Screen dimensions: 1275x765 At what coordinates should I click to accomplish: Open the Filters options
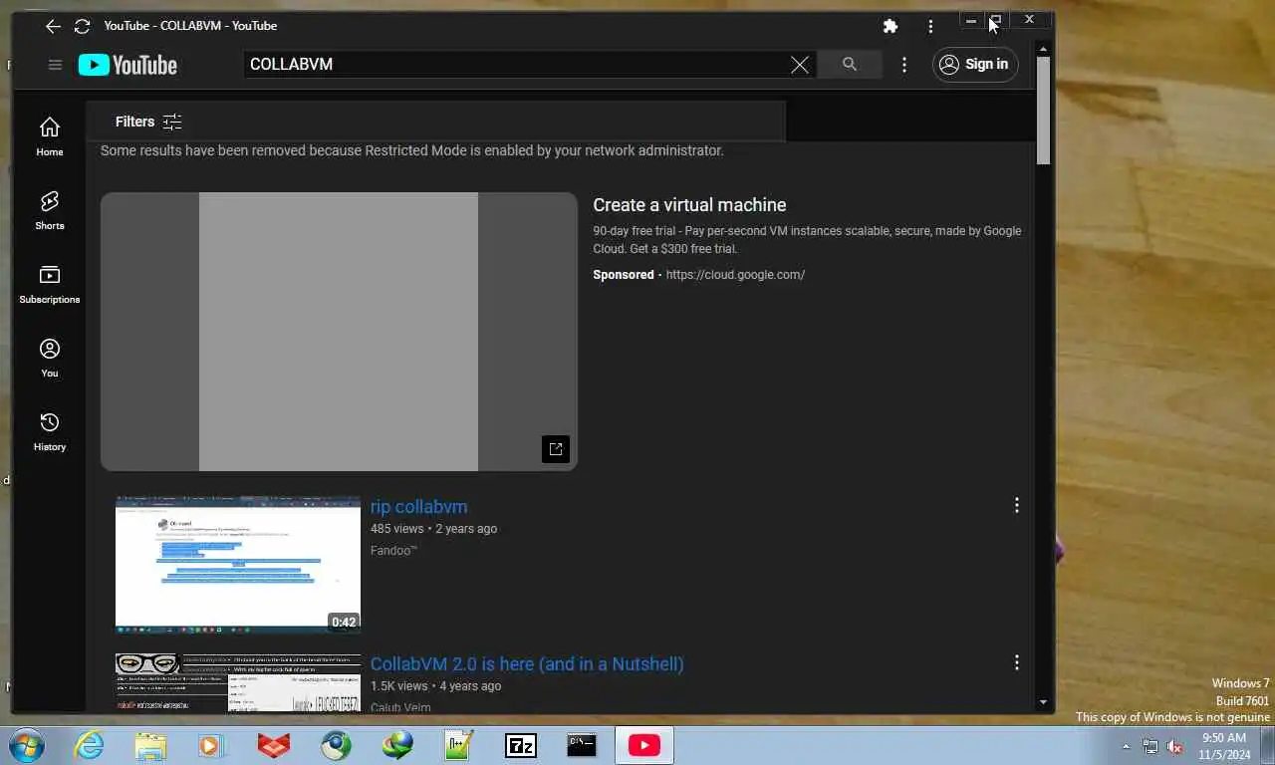tap(148, 122)
